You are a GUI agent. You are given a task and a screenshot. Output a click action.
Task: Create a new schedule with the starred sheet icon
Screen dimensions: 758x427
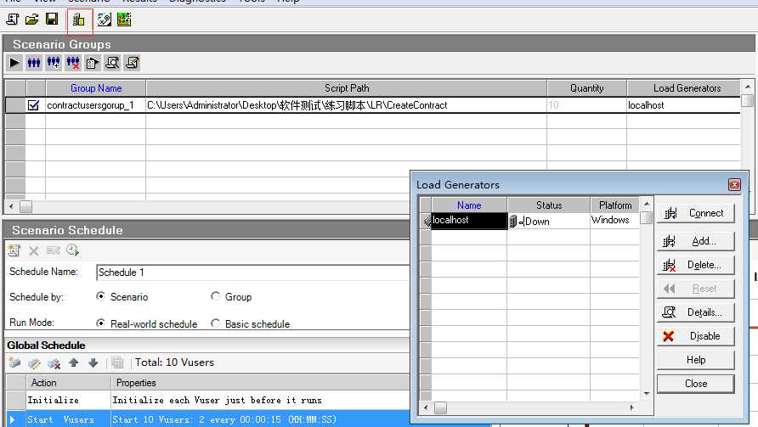coord(14,250)
